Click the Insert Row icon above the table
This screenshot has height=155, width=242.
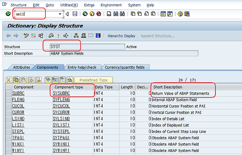coord(31,80)
